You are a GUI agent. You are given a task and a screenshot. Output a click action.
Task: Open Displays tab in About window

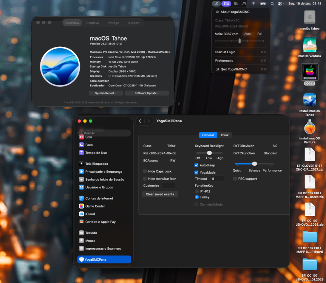click(x=93, y=23)
